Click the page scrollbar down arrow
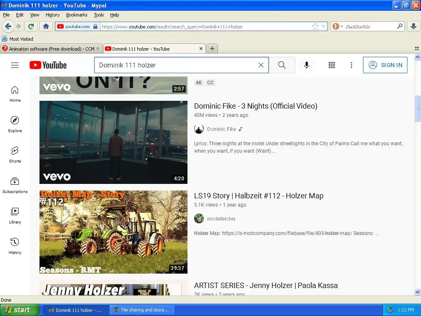The image size is (421, 316). coord(417,292)
